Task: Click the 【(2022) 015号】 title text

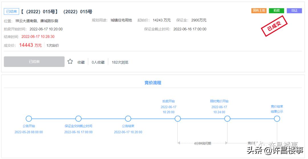Action: (39, 12)
